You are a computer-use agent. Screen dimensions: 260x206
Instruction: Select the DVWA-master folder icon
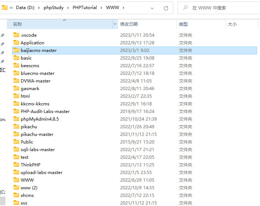[x=16, y=81]
